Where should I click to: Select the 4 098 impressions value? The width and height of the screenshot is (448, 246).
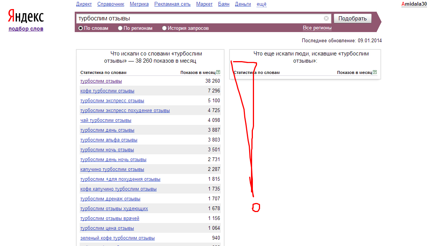(214, 120)
